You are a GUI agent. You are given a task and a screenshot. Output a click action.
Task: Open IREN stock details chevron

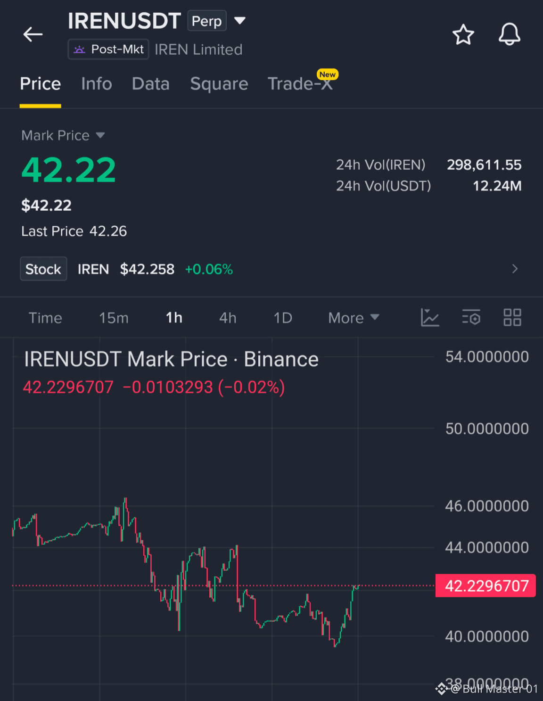pos(515,269)
